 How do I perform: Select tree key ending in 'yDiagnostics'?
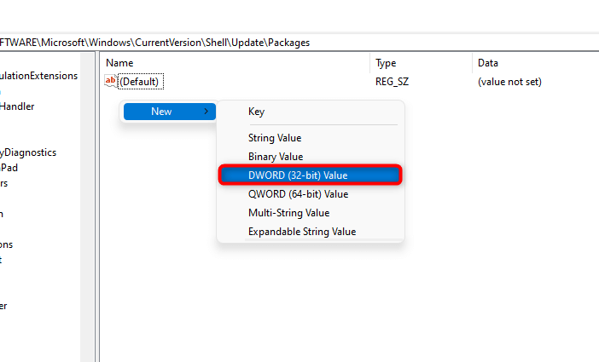click(x=28, y=152)
